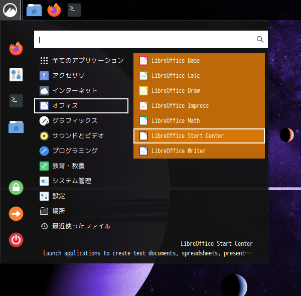
Task: Launch LibreOffice Writer
Action: (x=199, y=151)
